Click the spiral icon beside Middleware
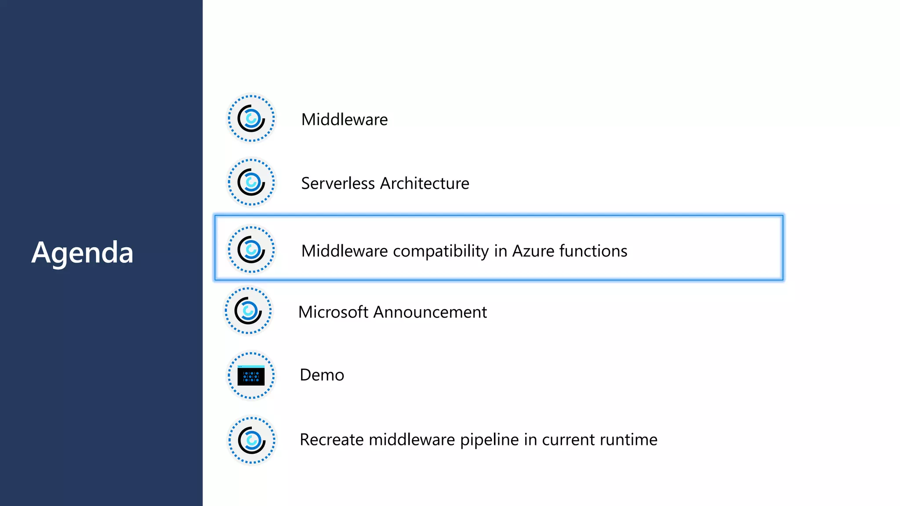Image resolution: width=900 pixels, height=506 pixels. pyautogui.click(x=251, y=119)
